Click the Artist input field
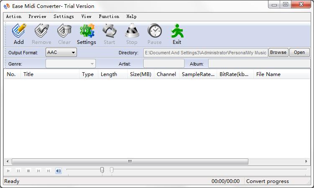Viewport: 314px width, 188px height. coord(164,64)
